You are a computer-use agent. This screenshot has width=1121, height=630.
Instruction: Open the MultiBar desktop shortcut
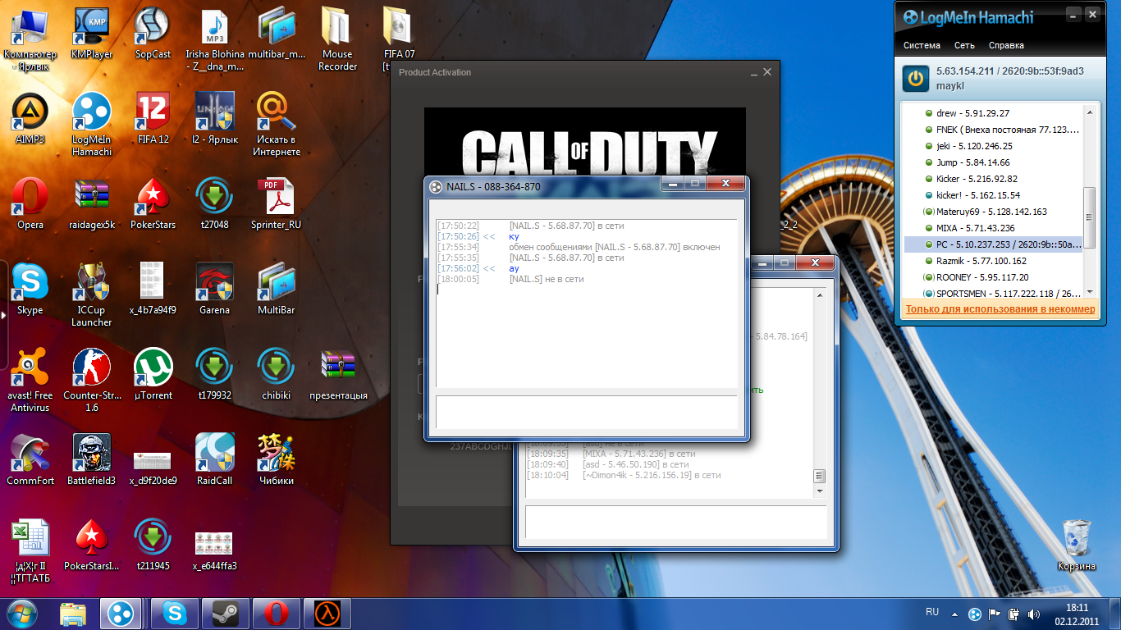276,289
